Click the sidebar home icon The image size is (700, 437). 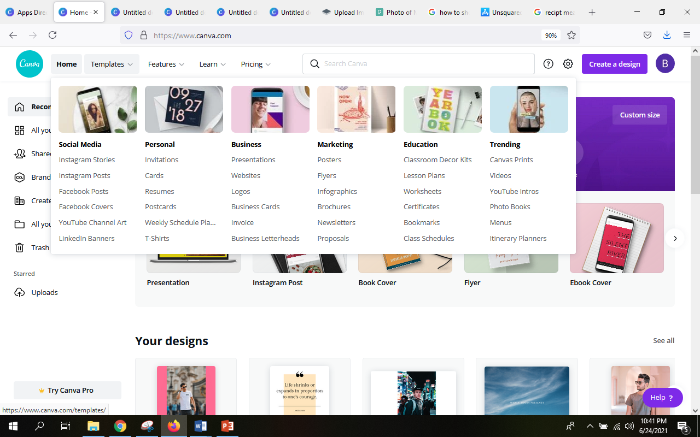[x=20, y=107]
